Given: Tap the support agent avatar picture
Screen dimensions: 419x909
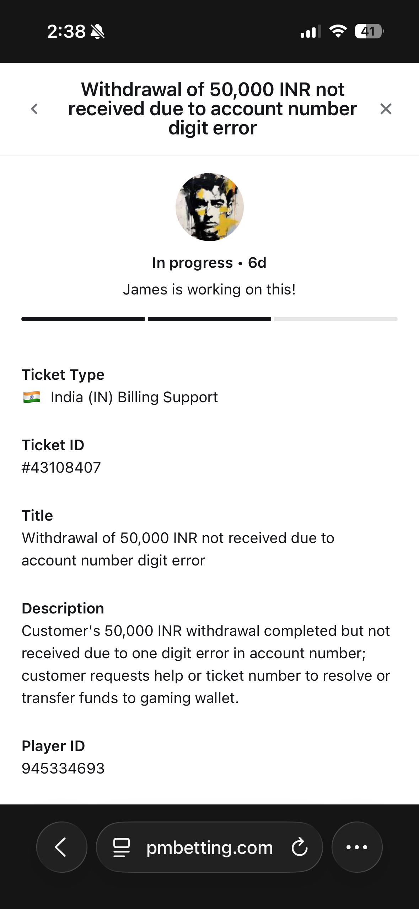Looking at the screenshot, I should point(209,207).
